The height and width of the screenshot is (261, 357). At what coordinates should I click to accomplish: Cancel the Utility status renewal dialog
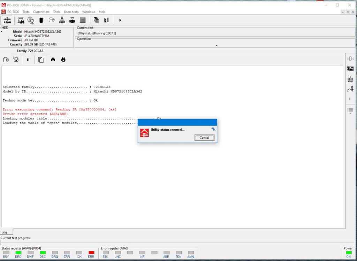coord(204,137)
